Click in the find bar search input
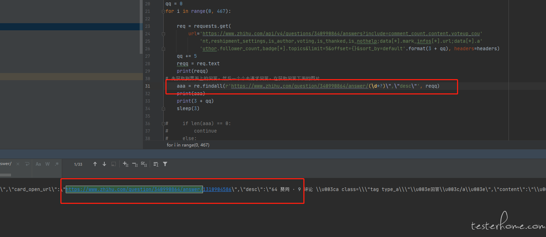 click(6, 164)
